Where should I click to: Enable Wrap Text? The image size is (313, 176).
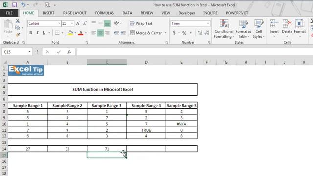[141, 23]
